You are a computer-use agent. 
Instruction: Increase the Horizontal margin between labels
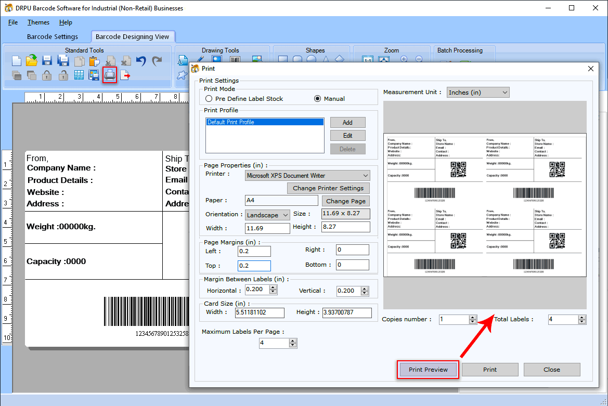274,287
